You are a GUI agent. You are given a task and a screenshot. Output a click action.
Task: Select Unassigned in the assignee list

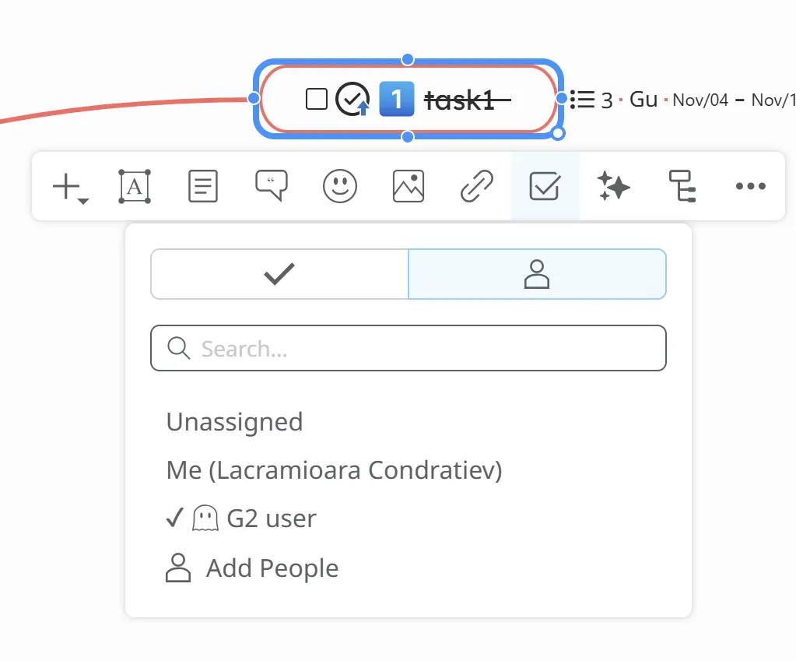tap(234, 422)
